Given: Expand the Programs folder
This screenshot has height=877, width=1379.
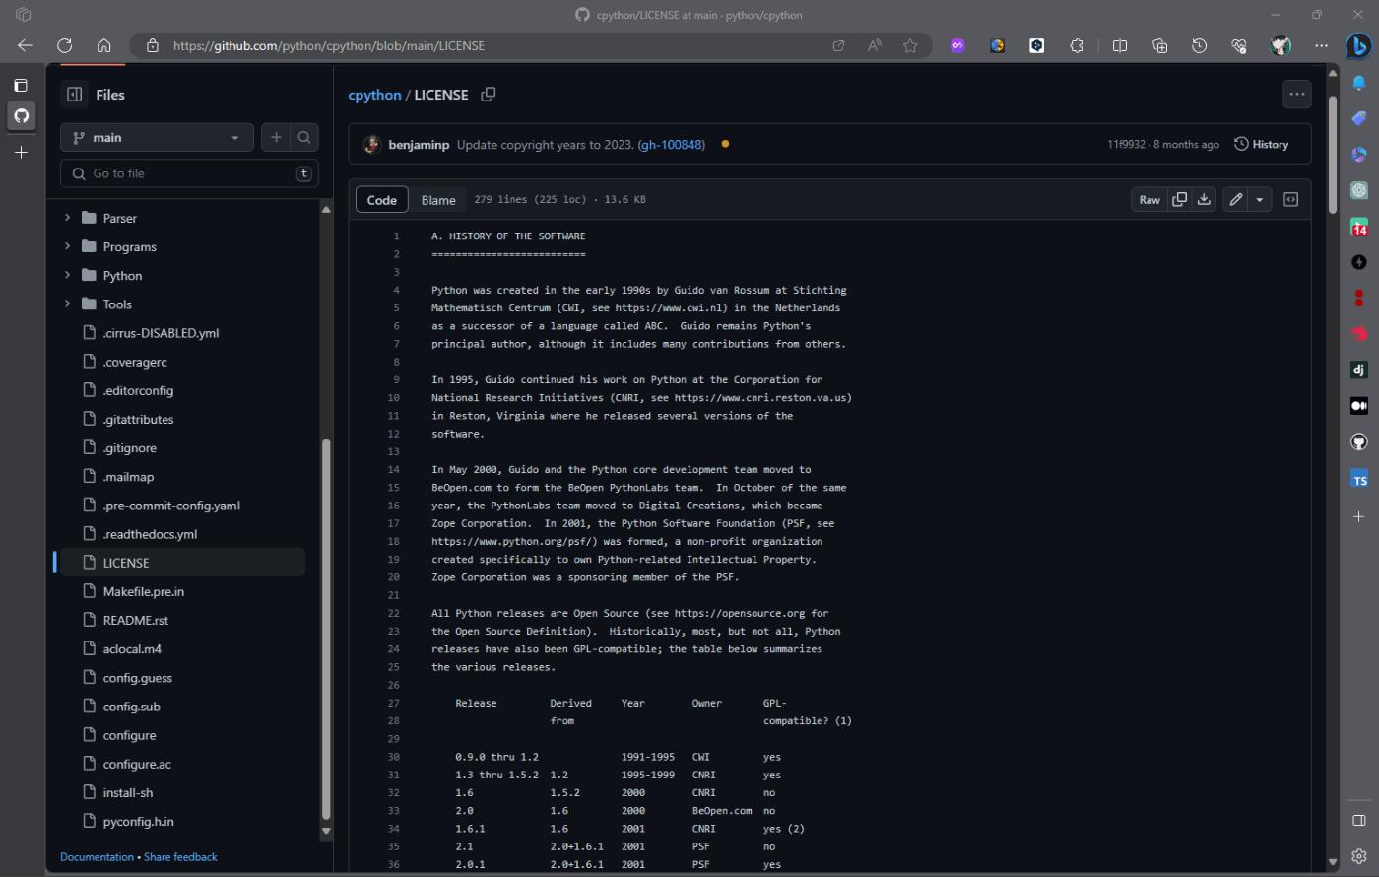Looking at the screenshot, I should coord(67,246).
